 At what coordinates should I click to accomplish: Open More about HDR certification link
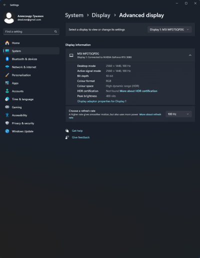138,91
